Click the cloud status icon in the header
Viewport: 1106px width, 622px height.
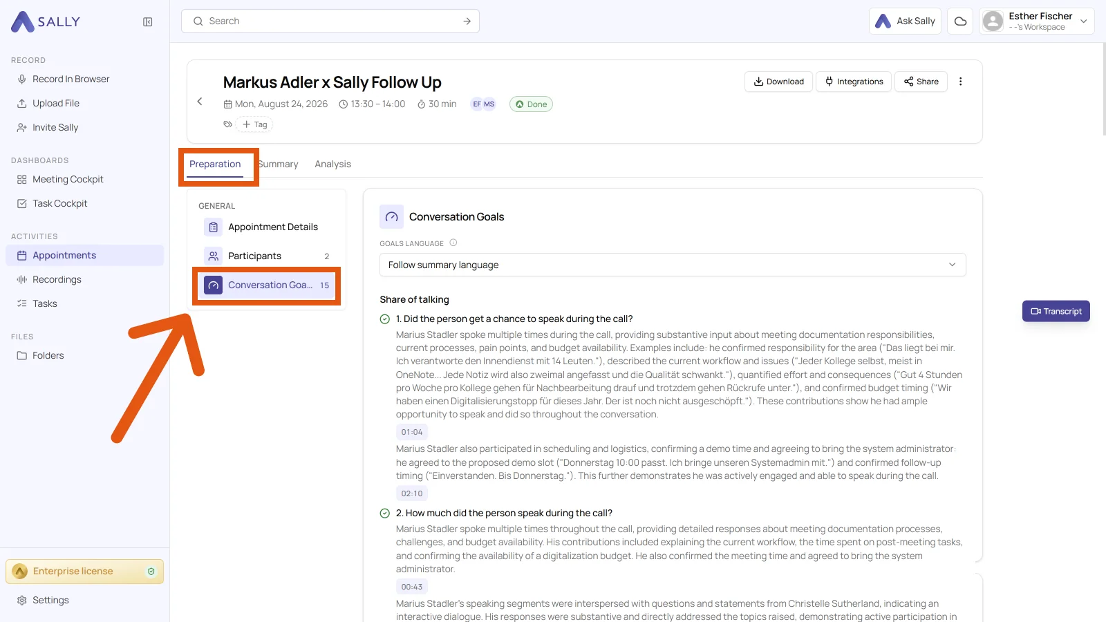[x=960, y=21]
